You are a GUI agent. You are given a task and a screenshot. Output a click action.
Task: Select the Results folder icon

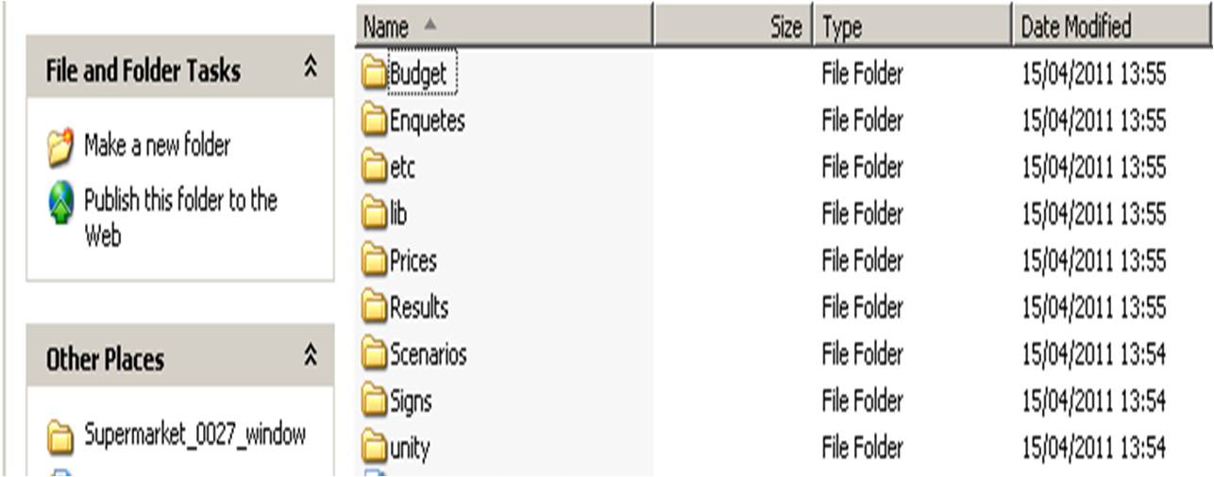pyautogui.click(x=375, y=307)
